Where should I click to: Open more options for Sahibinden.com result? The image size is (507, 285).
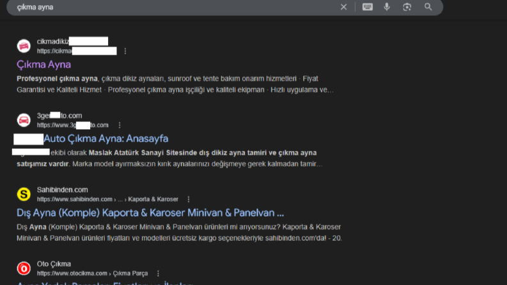click(189, 199)
